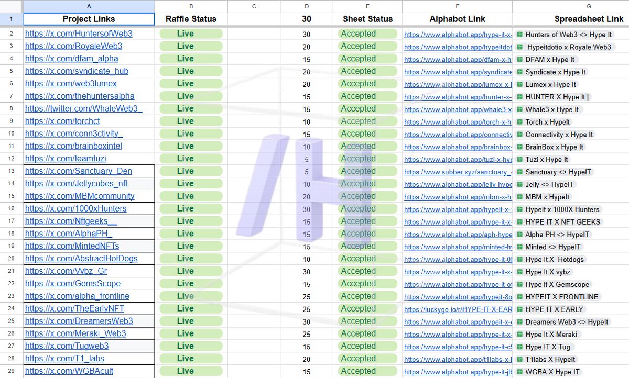Select row 12 header
This screenshot has height=378, width=629.
(12, 159)
